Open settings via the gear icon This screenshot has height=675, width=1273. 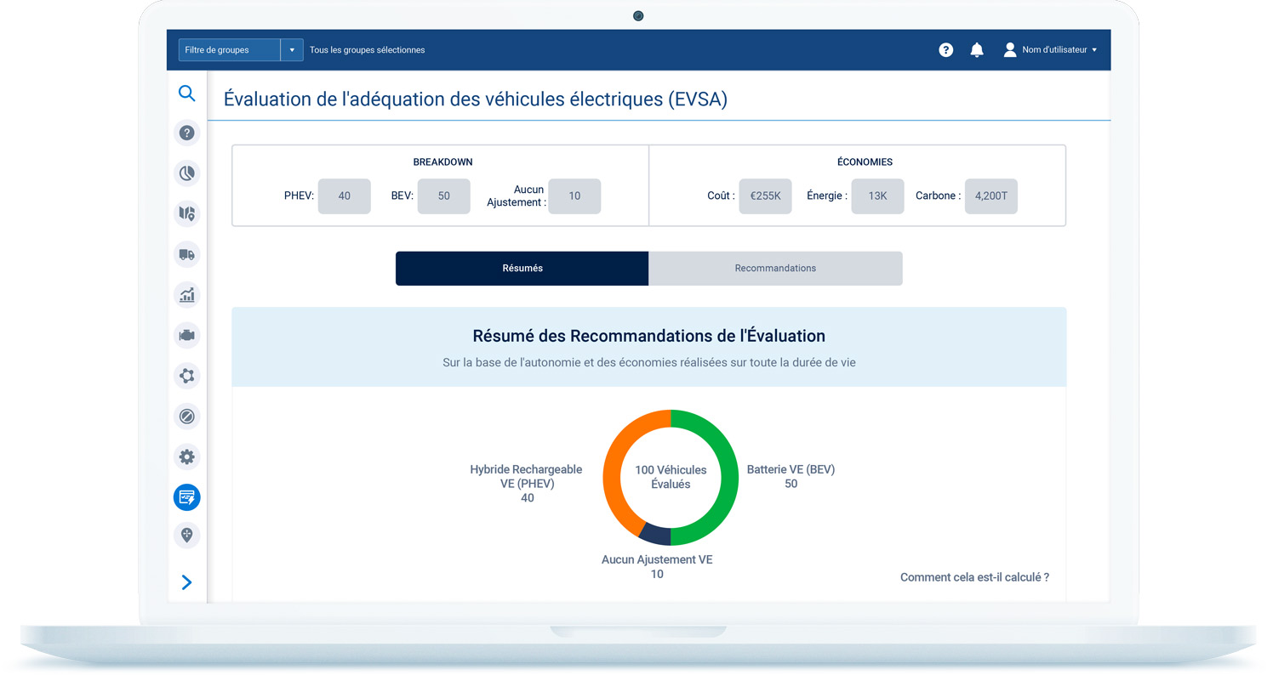(x=187, y=457)
